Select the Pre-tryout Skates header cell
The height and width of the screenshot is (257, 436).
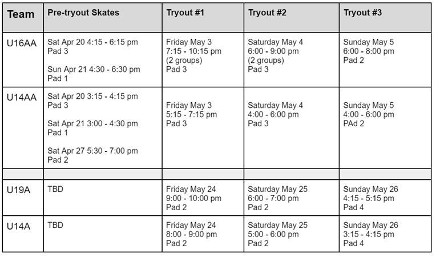[x=103, y=18]
